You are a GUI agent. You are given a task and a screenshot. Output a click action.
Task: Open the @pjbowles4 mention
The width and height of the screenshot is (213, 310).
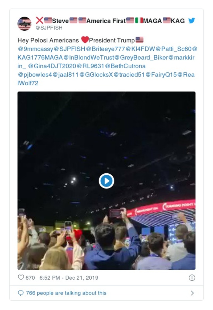[35, 75]
